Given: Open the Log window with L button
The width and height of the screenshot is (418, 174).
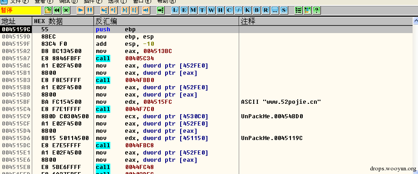Looking at the screenshot, I should tap(175, 10).
